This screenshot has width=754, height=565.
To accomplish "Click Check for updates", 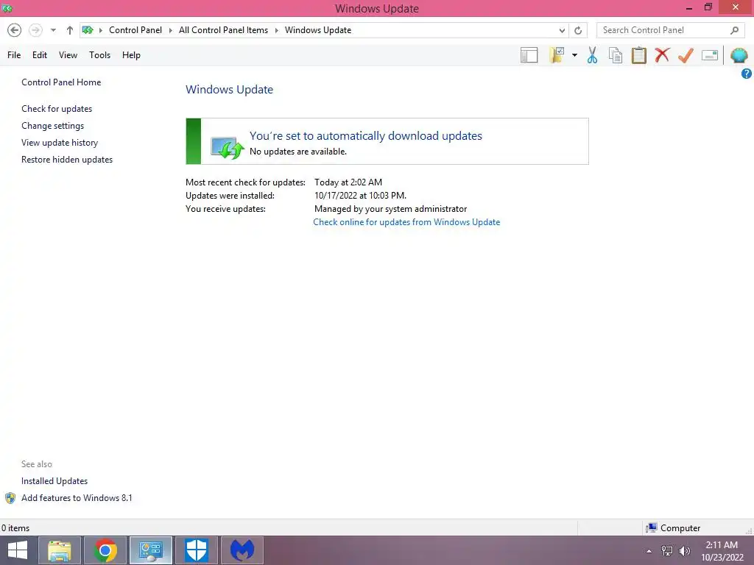I will click(57, 109).
